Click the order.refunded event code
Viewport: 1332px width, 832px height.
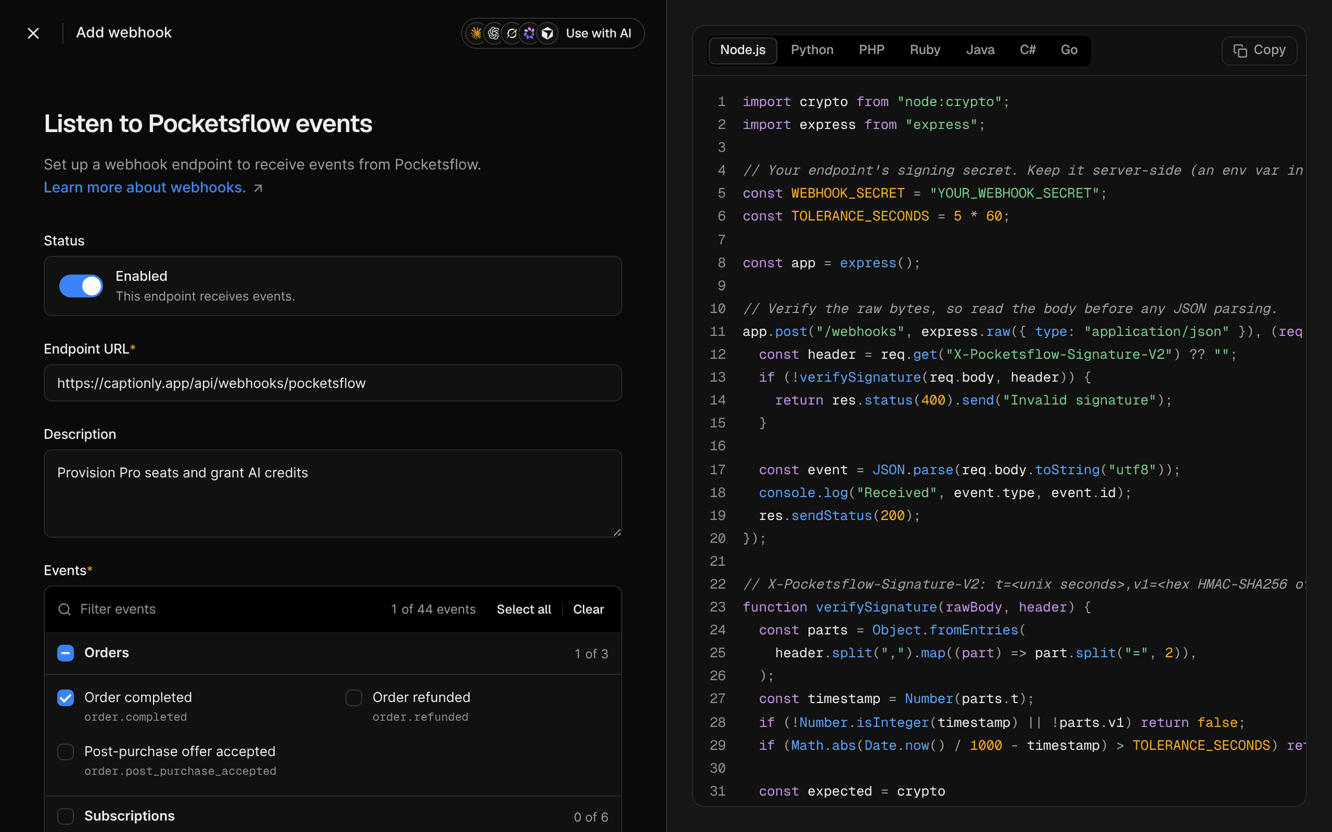(420, 717)
